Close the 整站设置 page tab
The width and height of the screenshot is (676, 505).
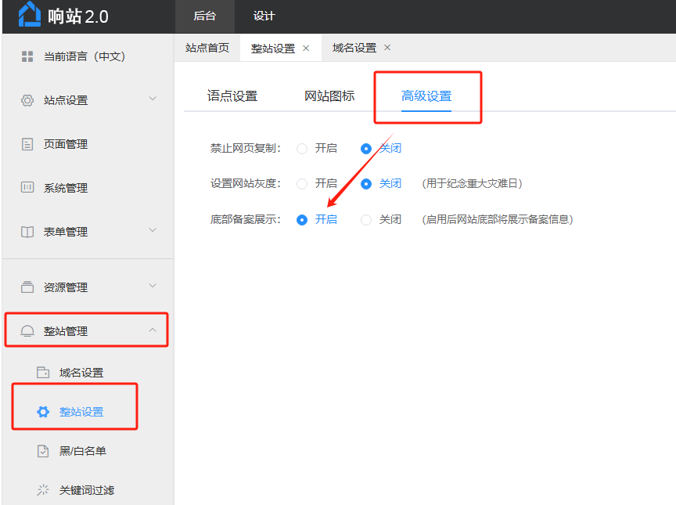click(306, 48)
